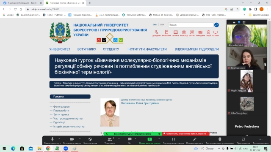
Task: Show hidden system tray icons chevron
Action: coord(219,148)
